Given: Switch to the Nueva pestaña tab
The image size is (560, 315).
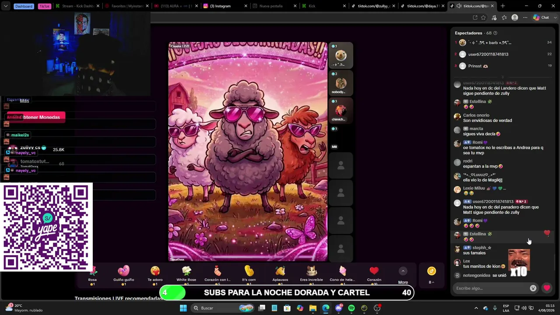Looking at the screenshot, I should (274, 6).
